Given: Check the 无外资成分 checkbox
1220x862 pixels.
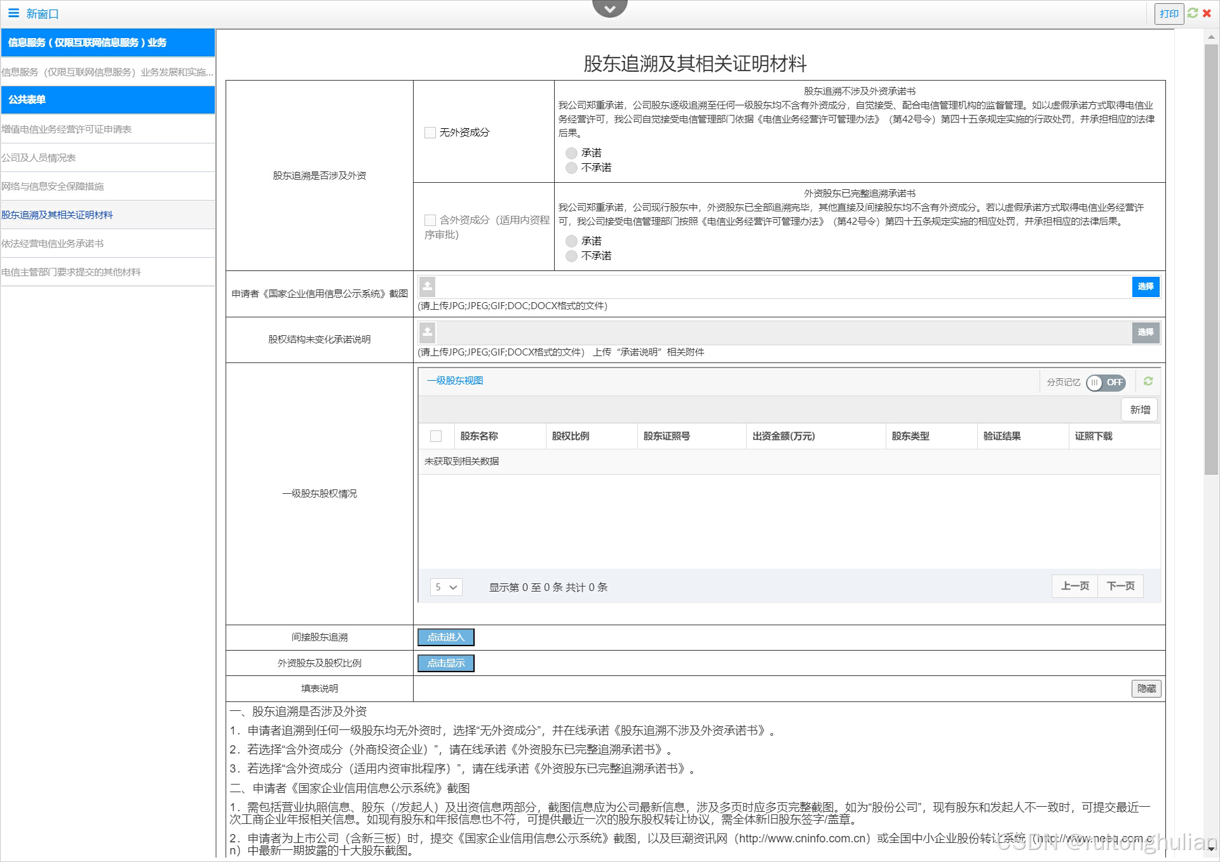Looking at the screenshot, I should [x=430, y=133].
